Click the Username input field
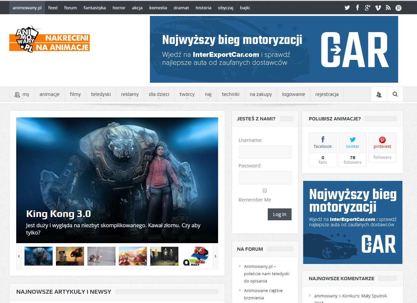The height and width of the screenshot is (303, 417). pos(265,152)
